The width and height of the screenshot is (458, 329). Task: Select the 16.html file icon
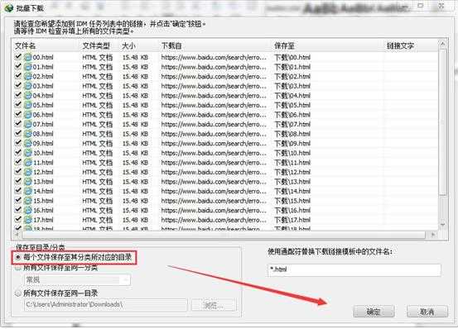(28, 211)
